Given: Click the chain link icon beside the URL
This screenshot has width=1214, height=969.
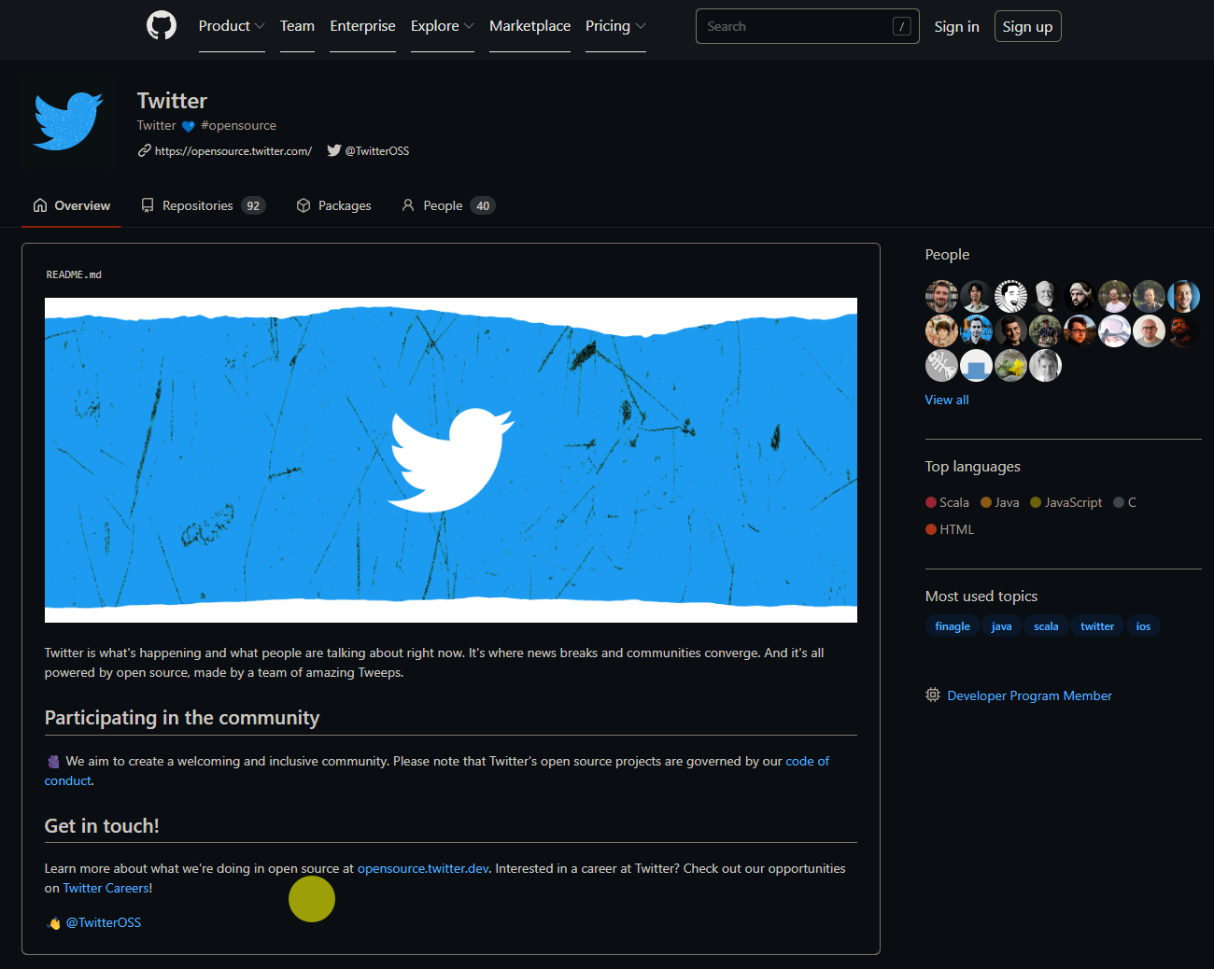Looking at the screenshot, I should [145, 150].
